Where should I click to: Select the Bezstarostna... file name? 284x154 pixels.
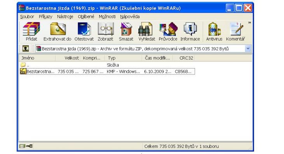(40, 72)
